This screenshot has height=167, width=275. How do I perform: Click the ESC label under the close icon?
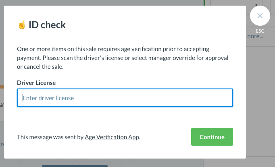(260, 31)
